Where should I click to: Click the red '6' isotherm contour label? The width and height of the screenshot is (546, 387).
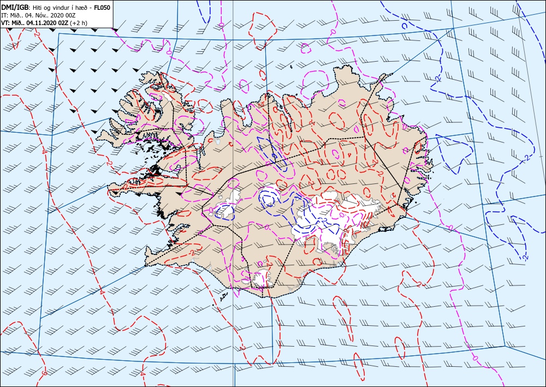44,373
